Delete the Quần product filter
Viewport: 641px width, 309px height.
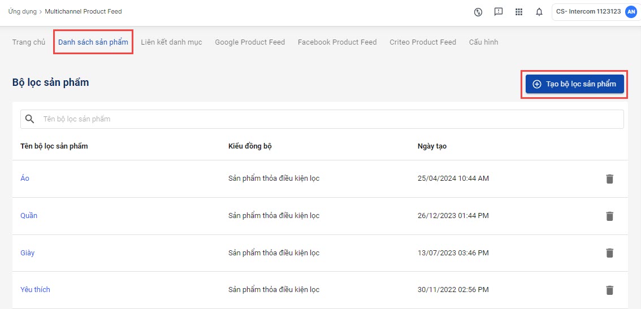(609, 216)
